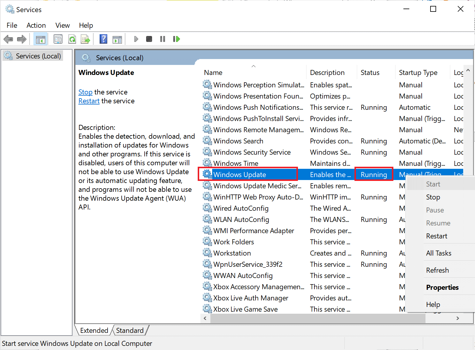Start the service using the green play icon
Viewport: 475px width, 350px height.
click(136, 39)
